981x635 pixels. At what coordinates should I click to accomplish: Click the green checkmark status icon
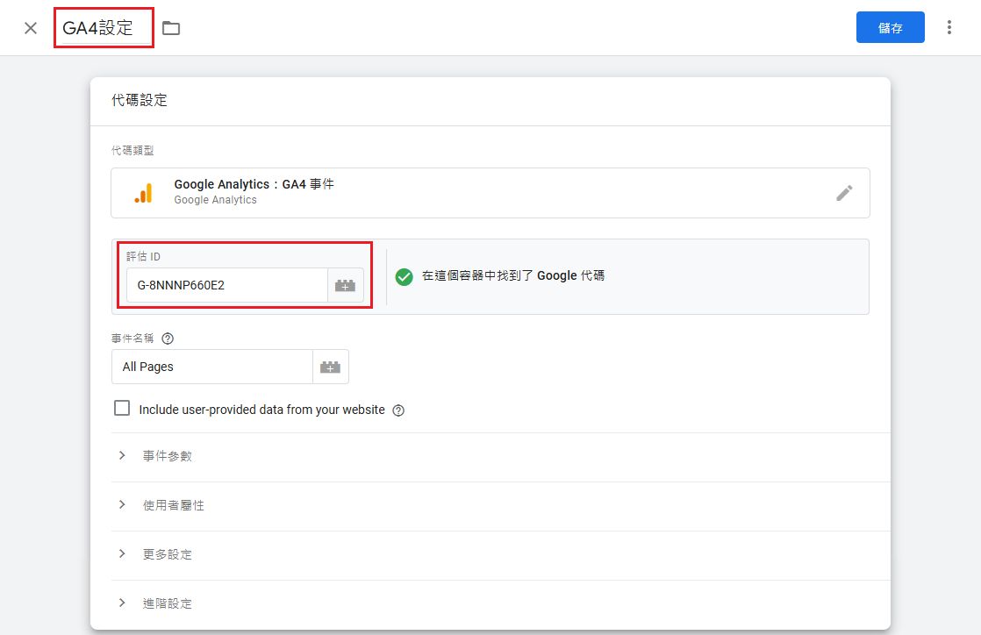(404, 276)
